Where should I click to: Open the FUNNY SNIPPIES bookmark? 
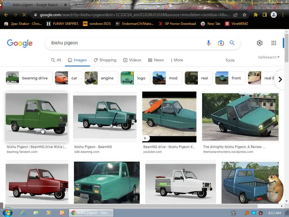click(x=62, y=24)
